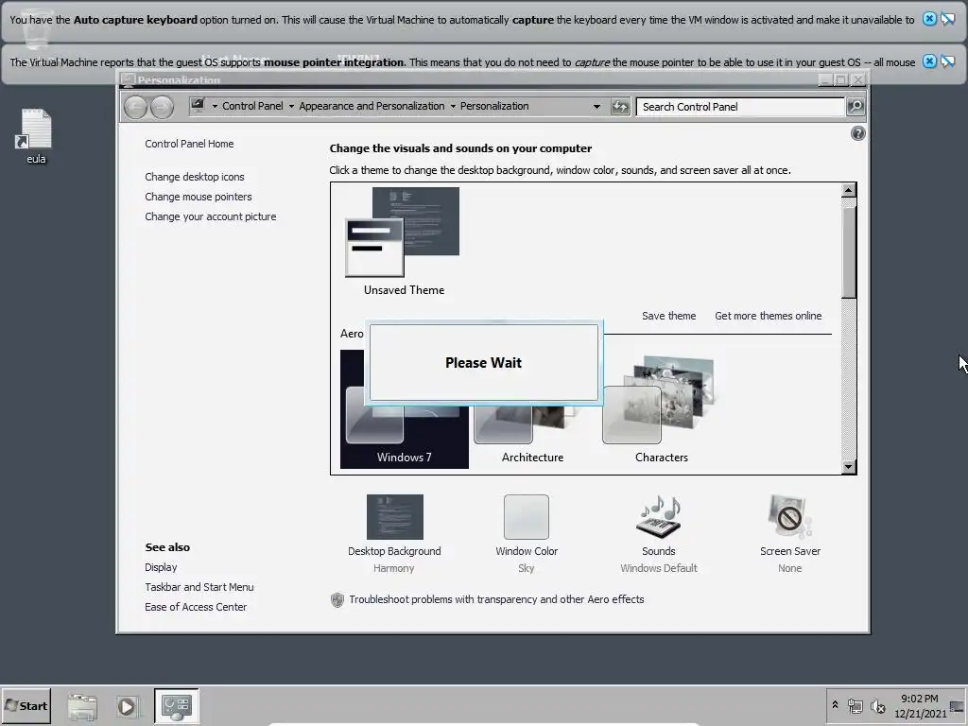Open Taskbar and Start Menu link
Screen dimensions: 968x726
coord(199,587)
